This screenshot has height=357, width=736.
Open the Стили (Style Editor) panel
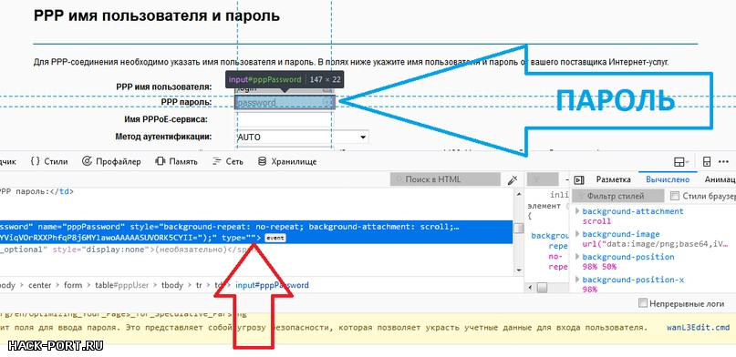pos(49,161)
